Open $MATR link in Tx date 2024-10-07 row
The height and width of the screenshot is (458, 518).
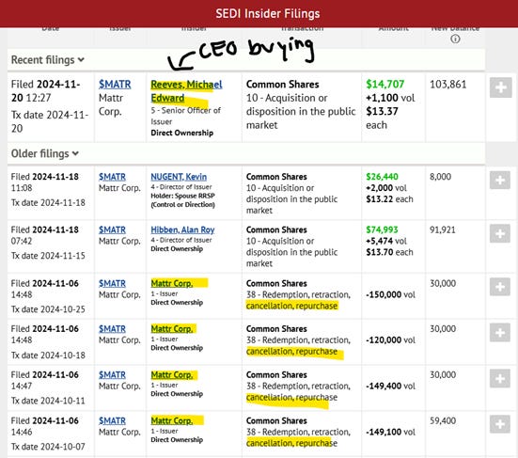(112, 421)
